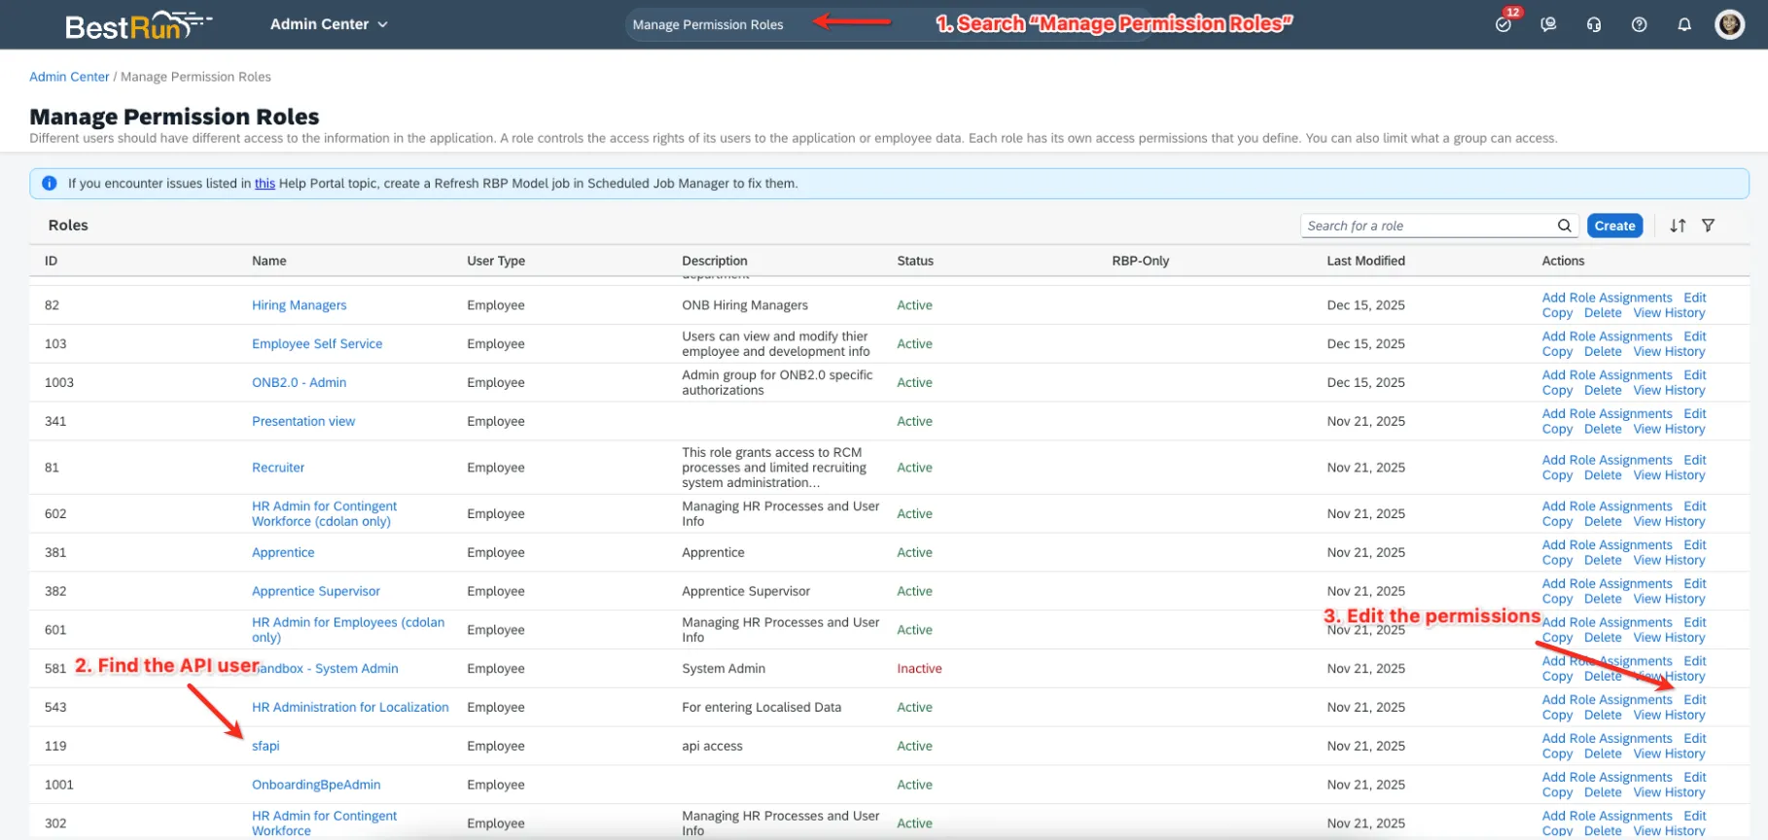Open the chat conversation icon in header
Image resolution: width=1768 pixels, height=840 pixels.
[x=1548, y=24]
